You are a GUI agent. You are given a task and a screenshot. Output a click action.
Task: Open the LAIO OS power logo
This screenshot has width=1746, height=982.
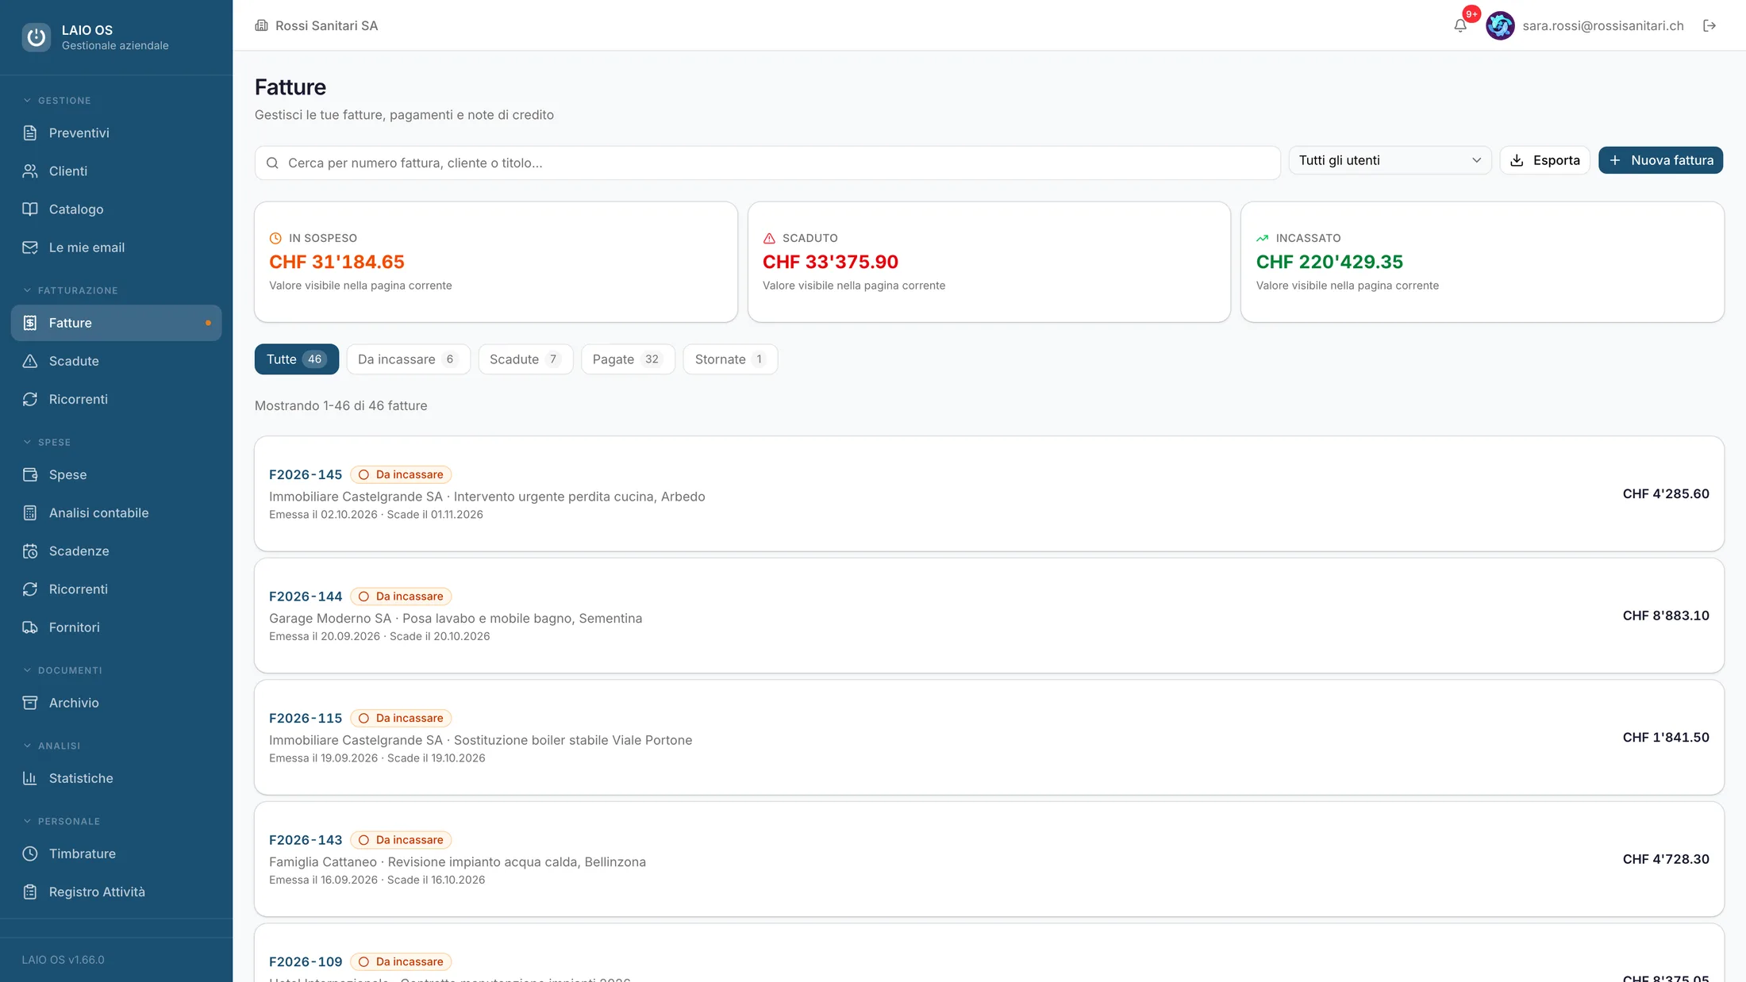click(37, 36)
